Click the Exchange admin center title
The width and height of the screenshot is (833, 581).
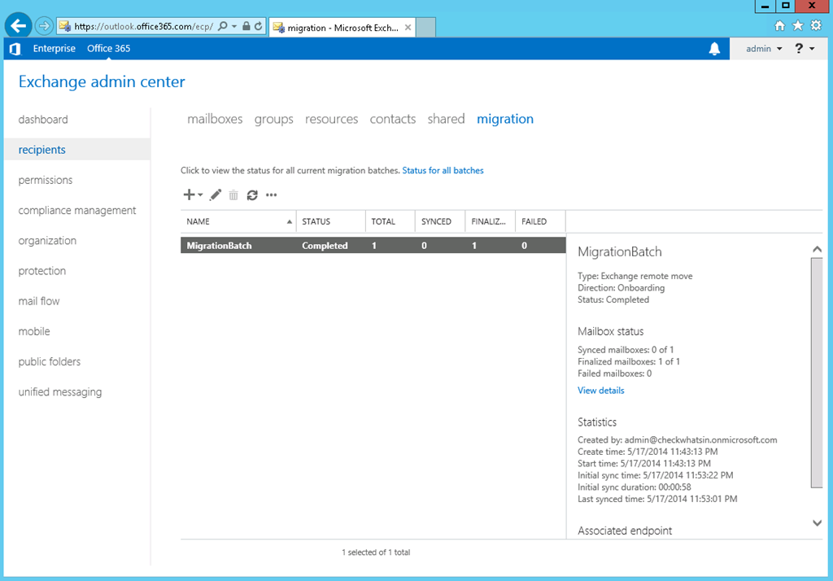pyautogui.click(x=102, y=82)
